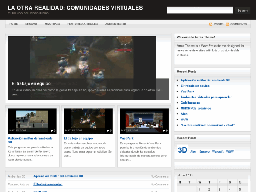Click No Comments beside Aplicación militar list entry
256x192 pixels.
click(160, 176)
